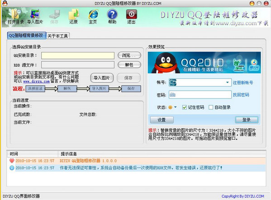
Task: Open the 状态 status dropdown arrow
Action: [x=175, y=107]
